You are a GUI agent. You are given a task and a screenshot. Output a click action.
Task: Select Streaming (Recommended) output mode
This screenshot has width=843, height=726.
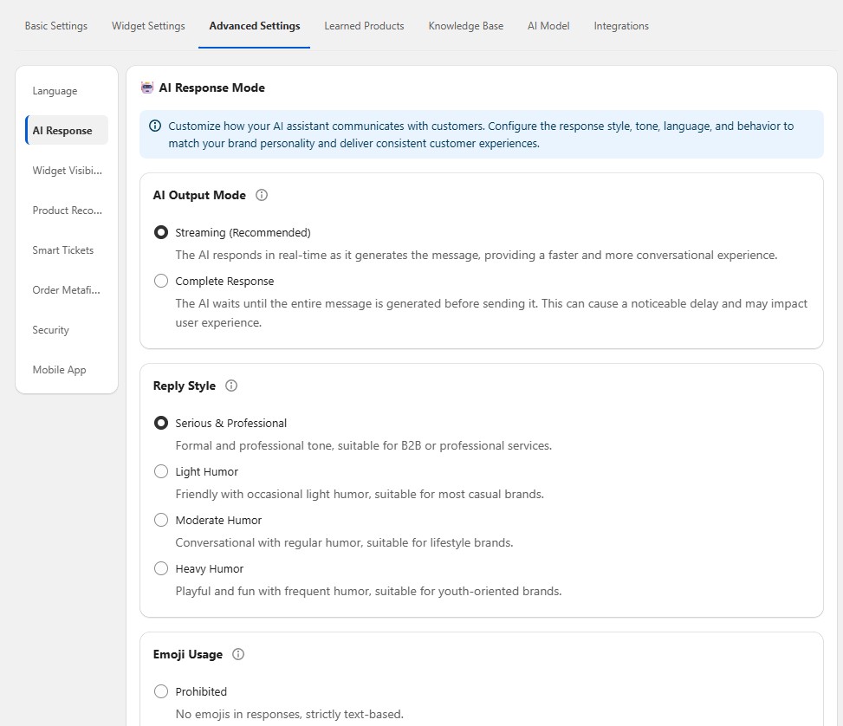(x=161, y=233)
